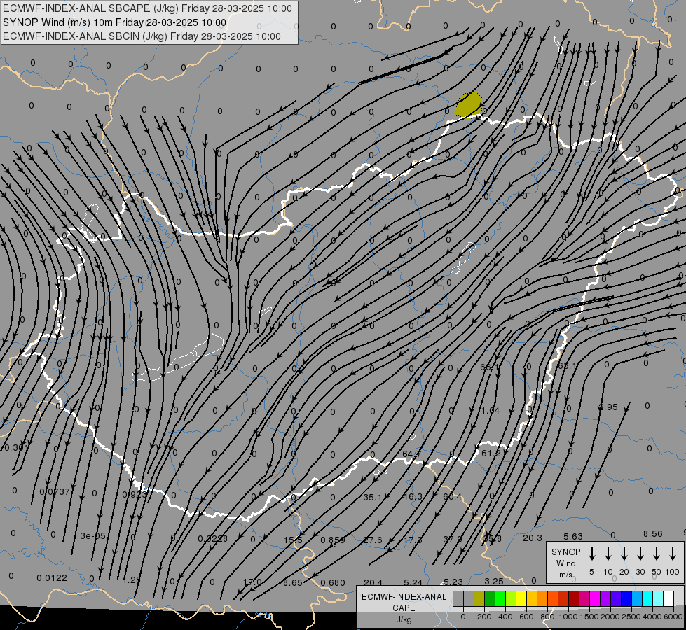This screenshot has width=686, height=630.
Task: Click the map value '60.4'
Action: 453,497
